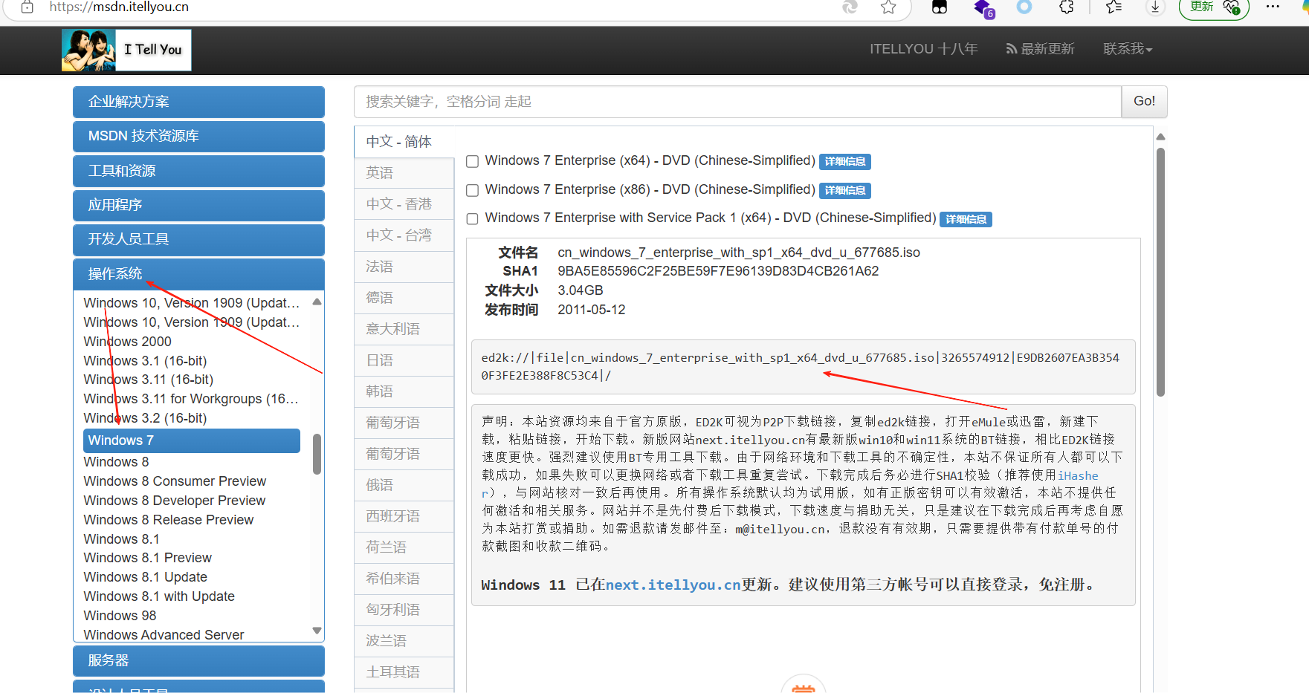Open the browser downloads icon
Viewport: 1309px width, 693px height.
click(x=1155, y=7)
